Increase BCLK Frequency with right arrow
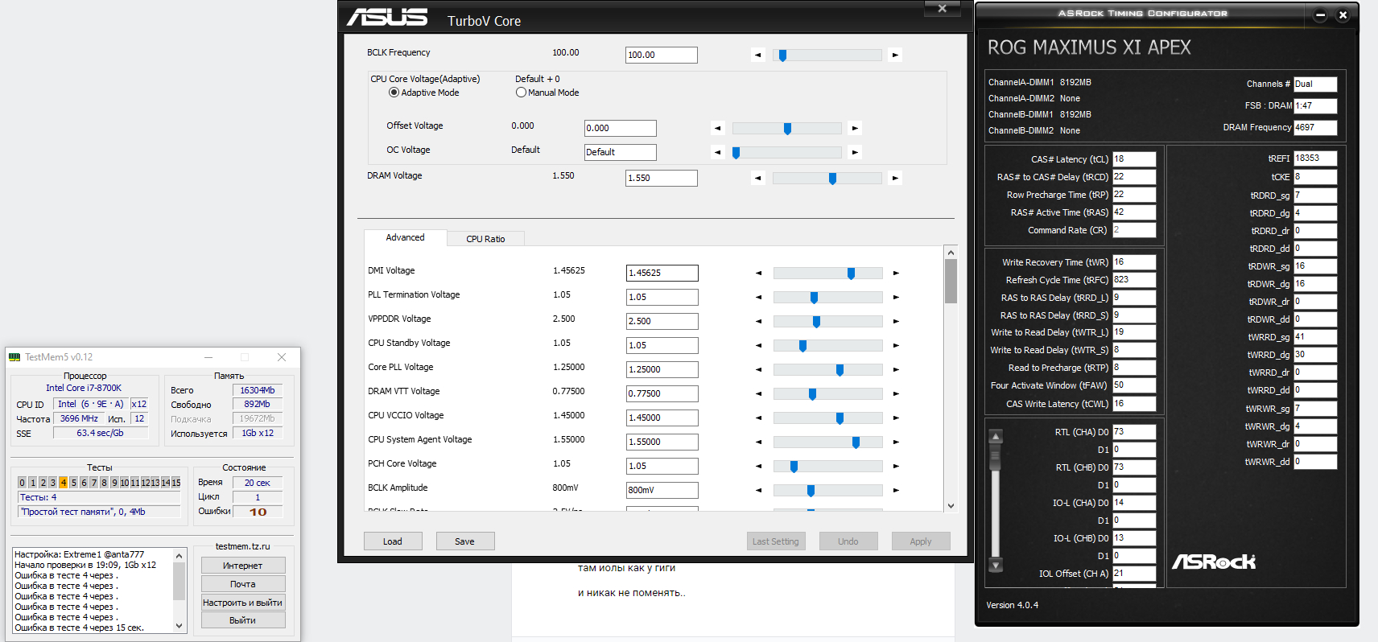Screen dimensions: 1378x642 (895, 55)
